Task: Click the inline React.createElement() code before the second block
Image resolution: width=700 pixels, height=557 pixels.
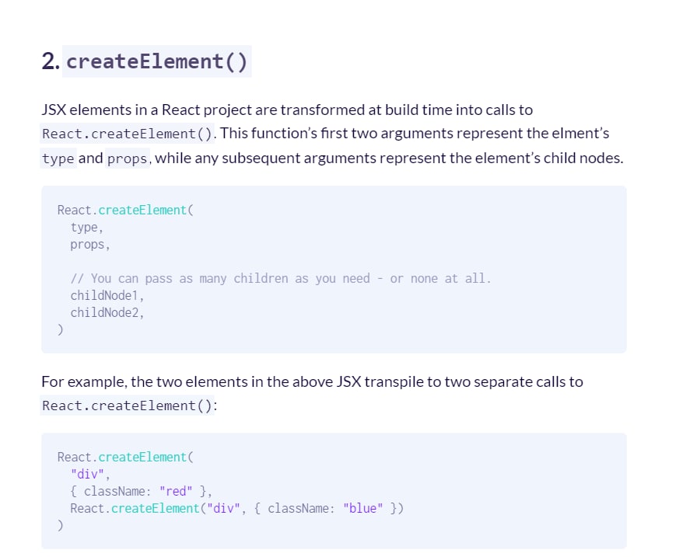Action: 128,406
